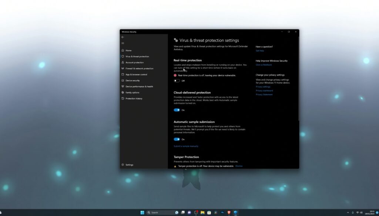Turn on Real-time protection toggle
Image resolution: width=379 pixels, height=216 pixels.
click(x=177, y=81)
